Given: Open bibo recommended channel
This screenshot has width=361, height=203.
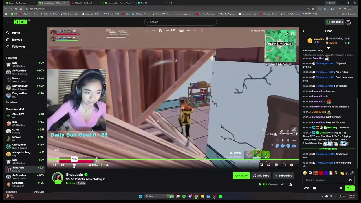Looking at the screenshot, I should click(25, 123).
